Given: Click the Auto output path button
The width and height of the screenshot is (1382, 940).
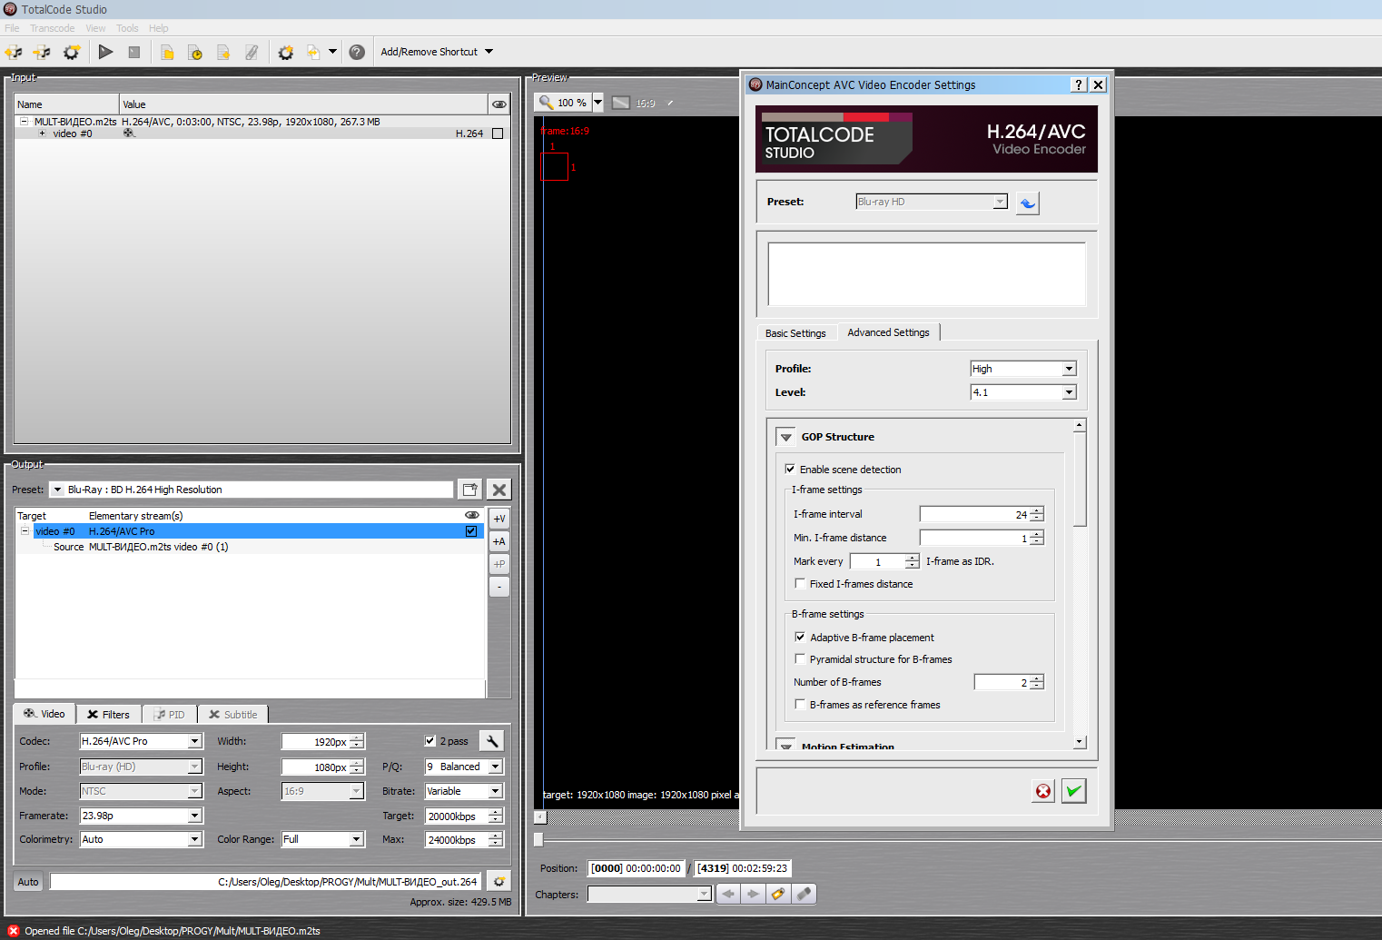Looking at the screenshot, I should click(x=28, y=881).
